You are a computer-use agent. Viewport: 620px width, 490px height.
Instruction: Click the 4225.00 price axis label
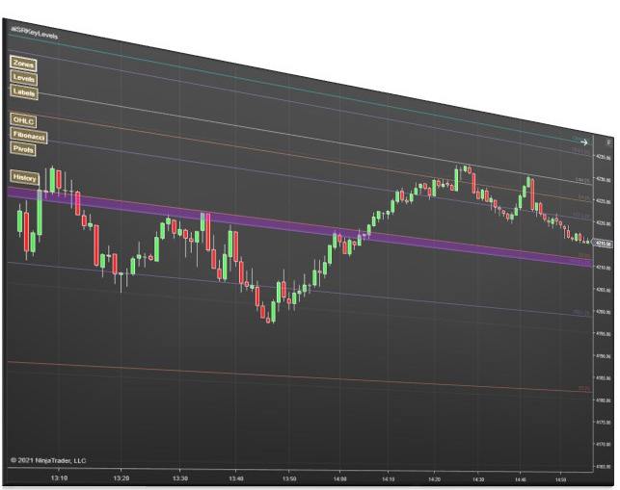click(x=604, y=201)
